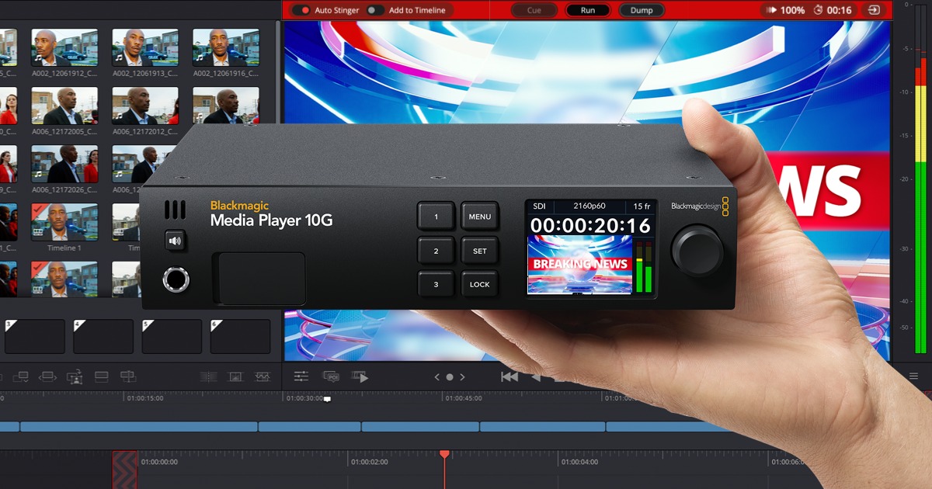Jump to first frame with skip-back control
This screenshot has height=489, width=932.
click(509, 376)
